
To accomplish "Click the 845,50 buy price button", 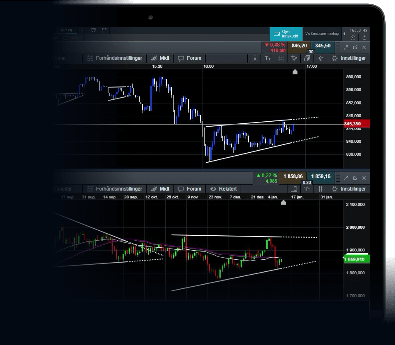I will tap(323, 46).
